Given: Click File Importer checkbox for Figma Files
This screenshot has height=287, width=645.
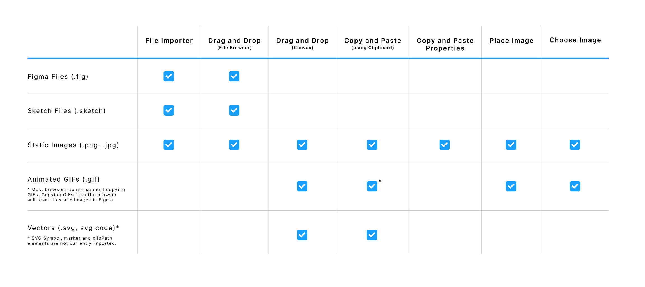Looking at the screenshot, I should pos(169,76).
